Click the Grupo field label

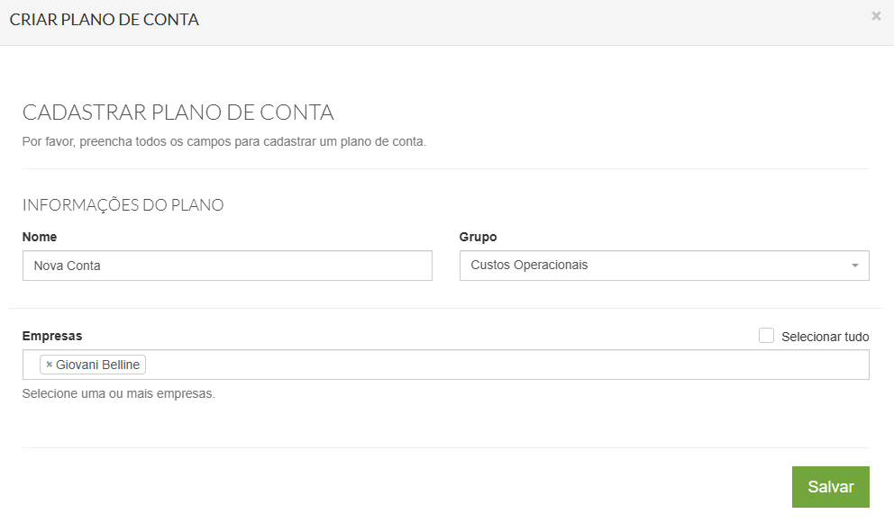point(478,237)
